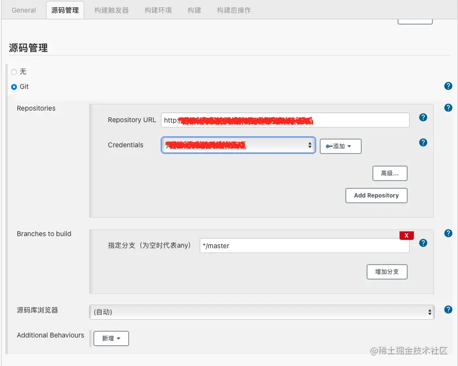458x366 pixels.
Task: Click the 源码库浏览器 label
Action: click(x=37, y=310)
